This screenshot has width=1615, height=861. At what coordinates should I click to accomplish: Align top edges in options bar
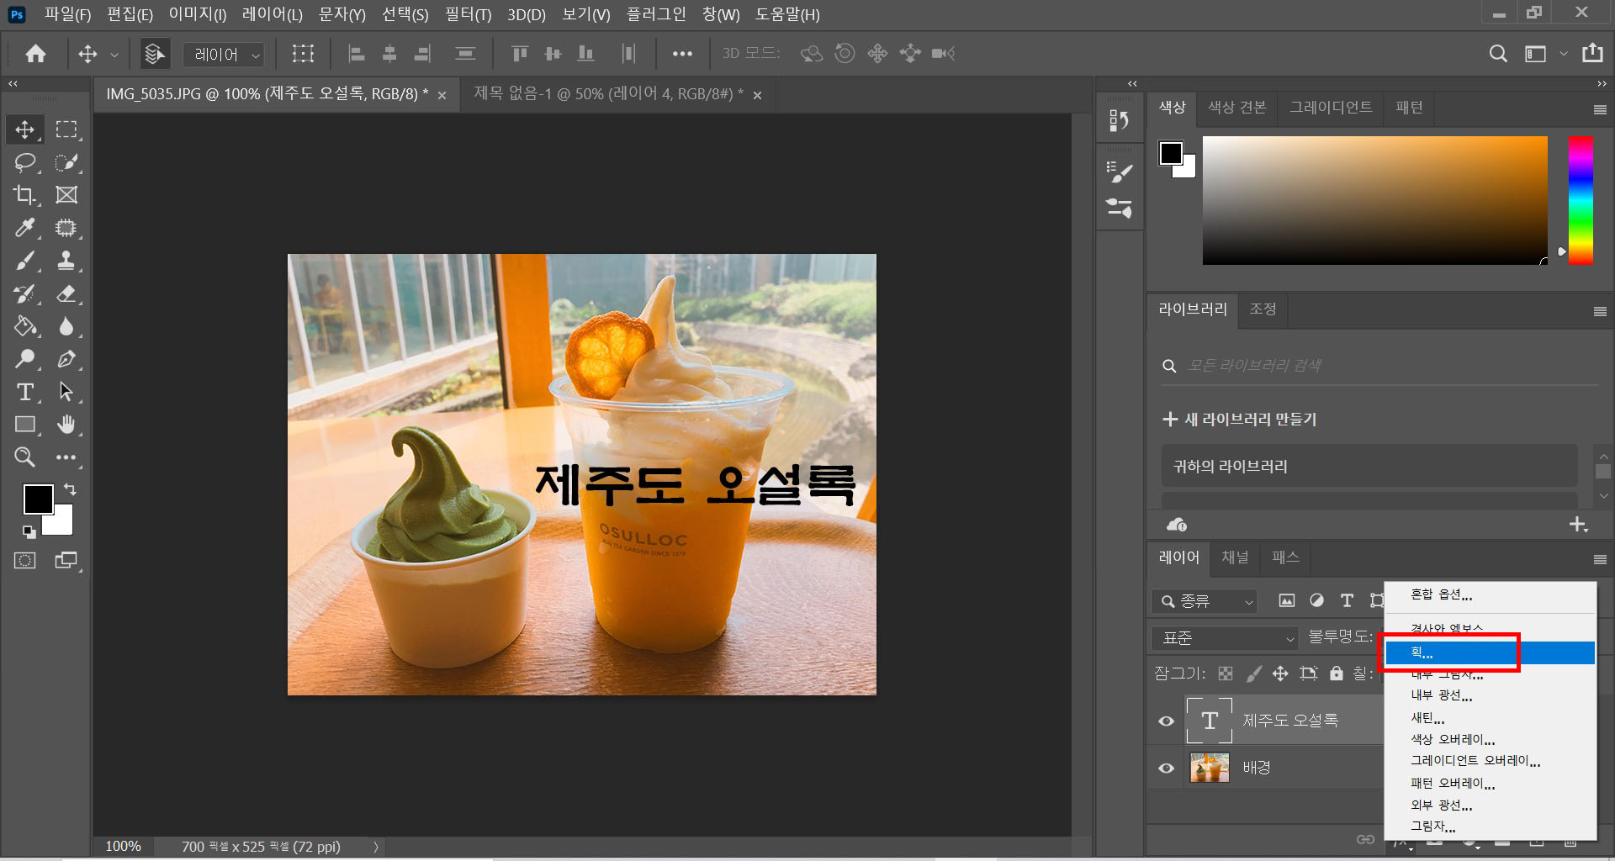[x=520, y=54]
